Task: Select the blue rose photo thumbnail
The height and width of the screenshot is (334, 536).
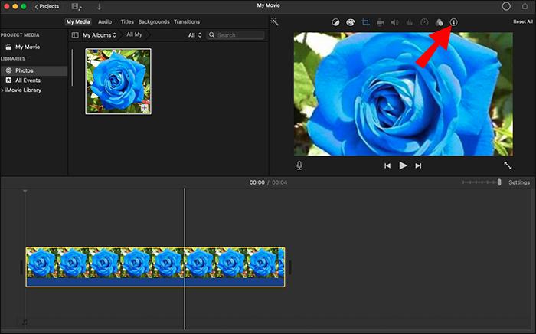Action: (118, 81)
